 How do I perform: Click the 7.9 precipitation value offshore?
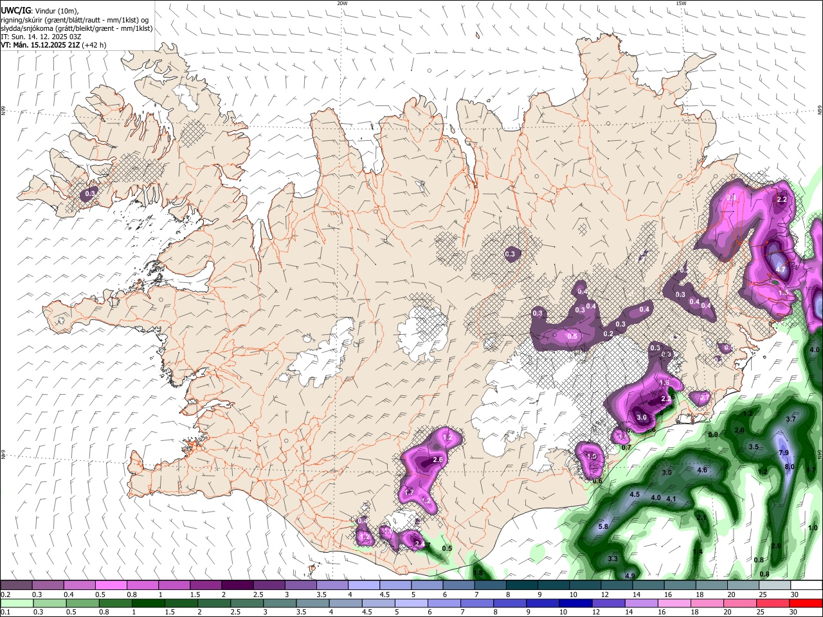(x=784, y=453)
